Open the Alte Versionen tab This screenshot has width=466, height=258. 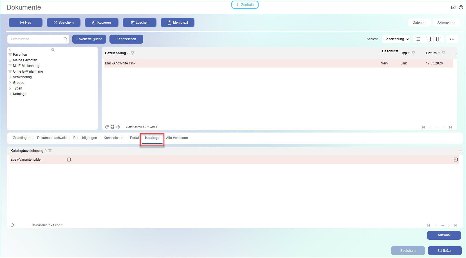tap(177, 138)
